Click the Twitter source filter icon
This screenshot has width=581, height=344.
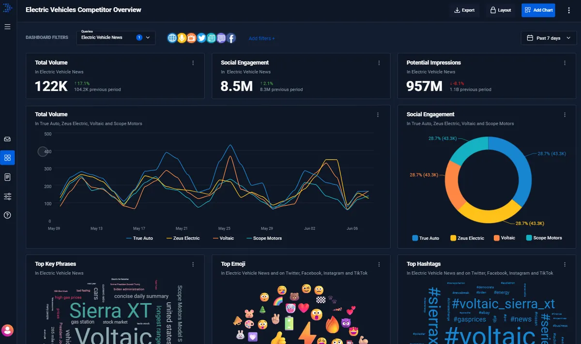(201, 38)
